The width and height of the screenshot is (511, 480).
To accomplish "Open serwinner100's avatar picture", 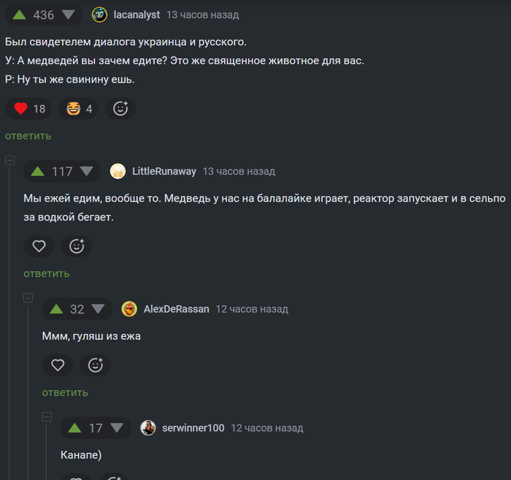I will coord(148,427).
